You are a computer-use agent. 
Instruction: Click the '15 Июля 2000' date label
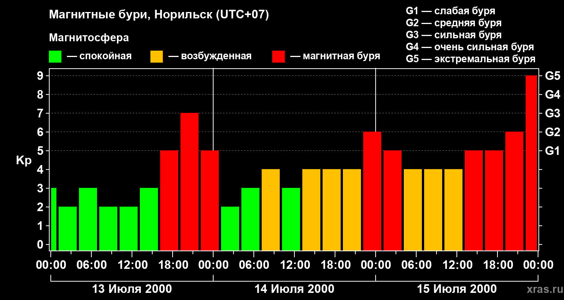click(457, 289)
